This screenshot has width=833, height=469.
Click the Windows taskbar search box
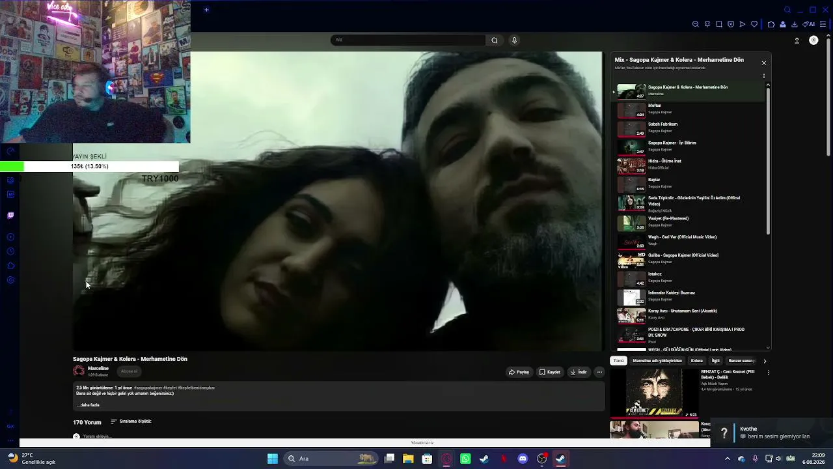(331, 459)
